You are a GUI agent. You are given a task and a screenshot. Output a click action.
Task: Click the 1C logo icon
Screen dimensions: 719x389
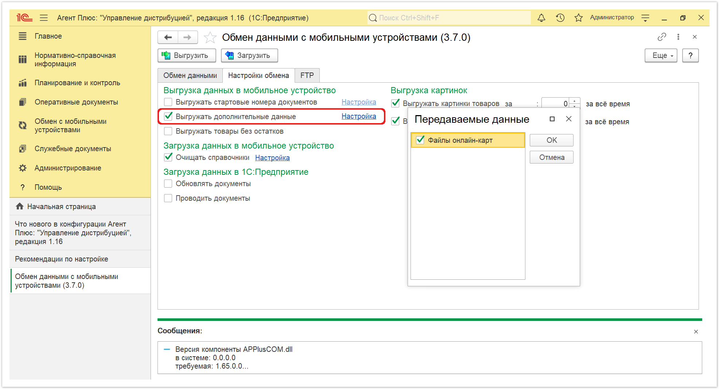[x=24, y=17]
